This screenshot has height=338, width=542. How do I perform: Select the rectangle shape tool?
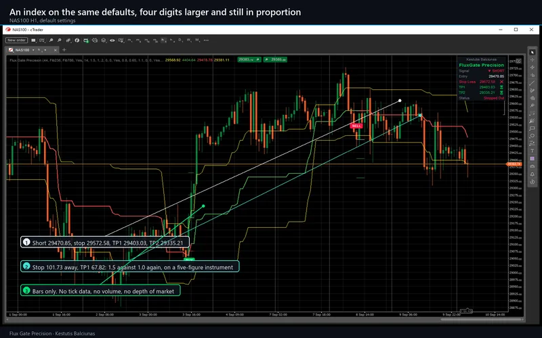pyautogui.click(x=533, y=128)
